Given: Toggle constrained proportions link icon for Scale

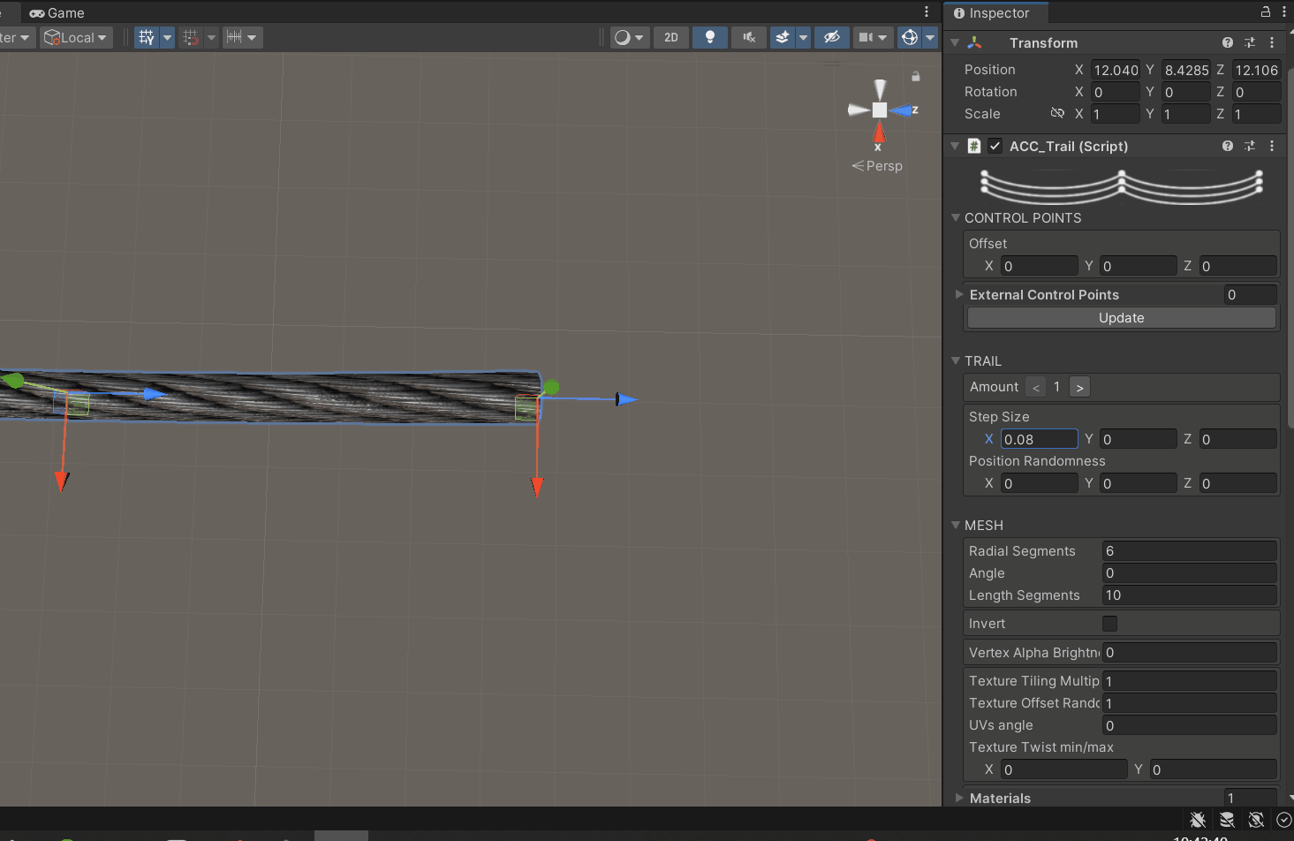Looking at the screenshot, I should pyautogui.click(x=1057, y=113).
